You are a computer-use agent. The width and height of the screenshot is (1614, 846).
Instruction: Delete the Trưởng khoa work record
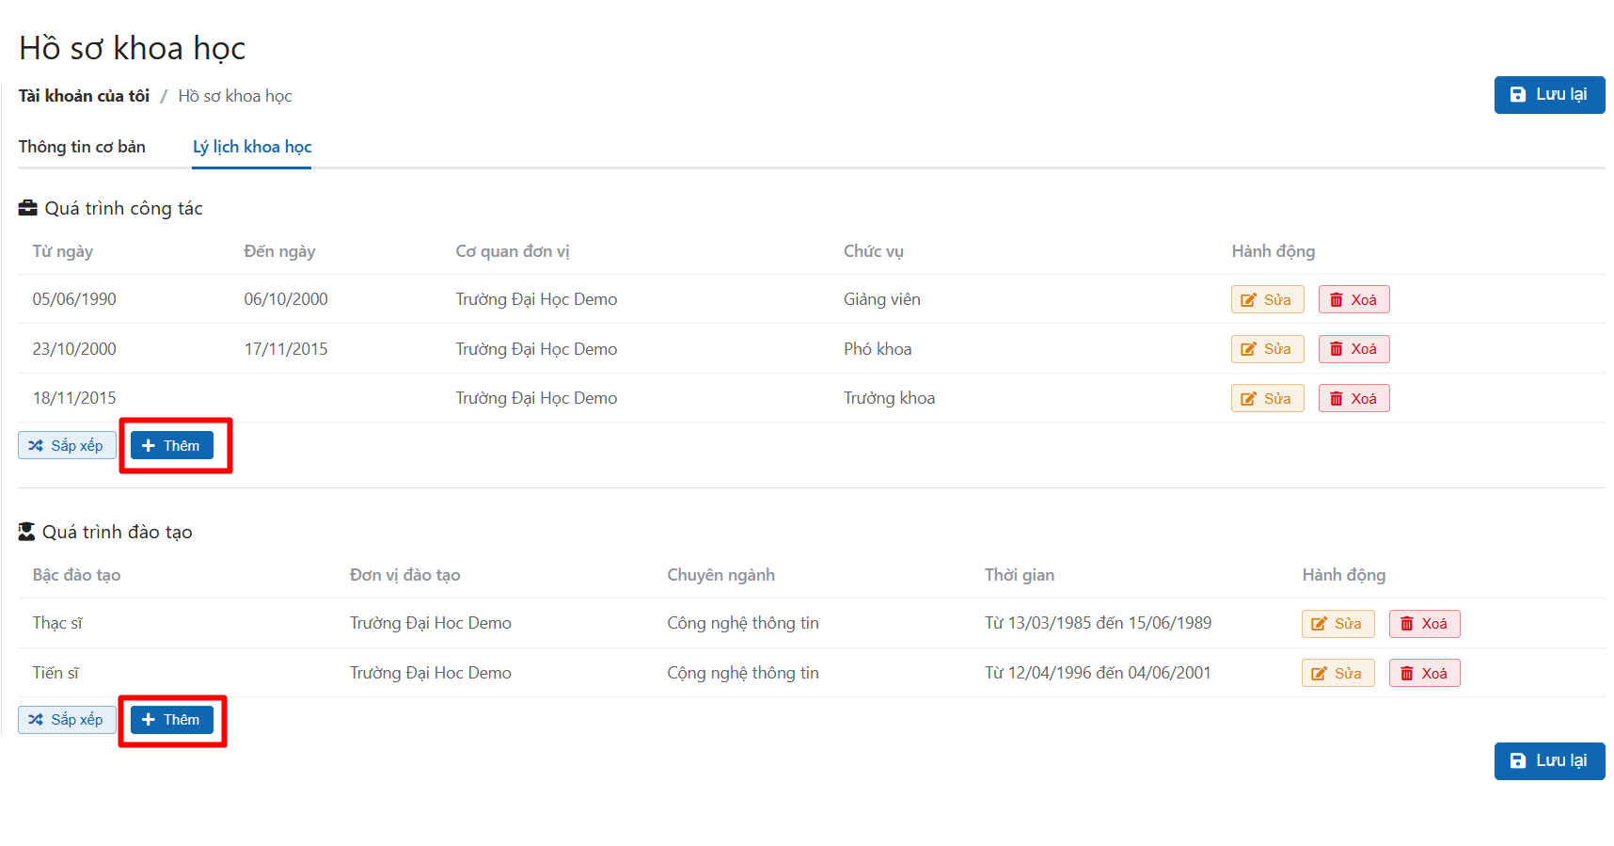tap(1353, 399)
